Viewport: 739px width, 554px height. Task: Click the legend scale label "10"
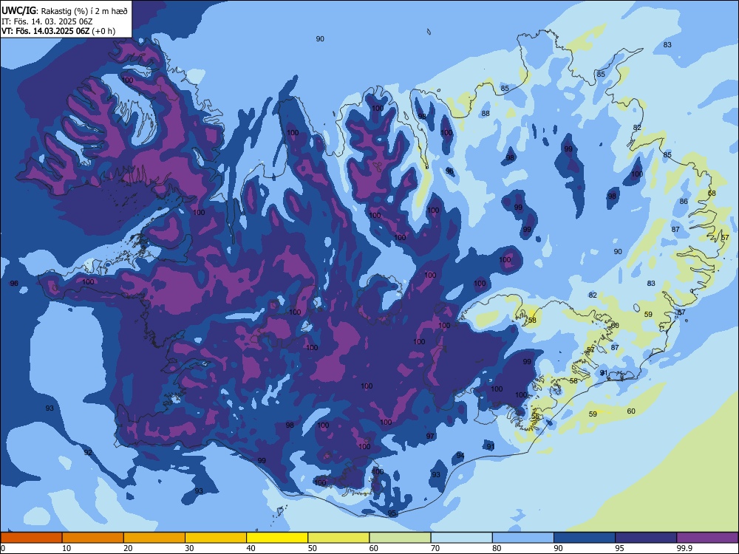coord(67,548)
